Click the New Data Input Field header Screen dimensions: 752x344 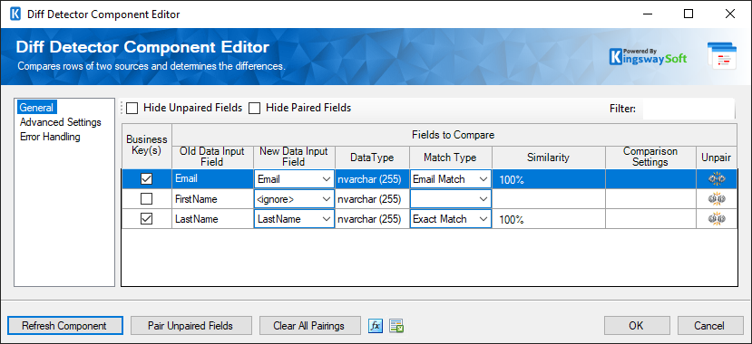294,158
